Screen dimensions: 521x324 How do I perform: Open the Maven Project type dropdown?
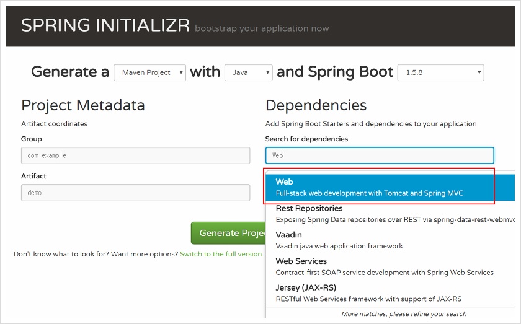coord(149,72)
